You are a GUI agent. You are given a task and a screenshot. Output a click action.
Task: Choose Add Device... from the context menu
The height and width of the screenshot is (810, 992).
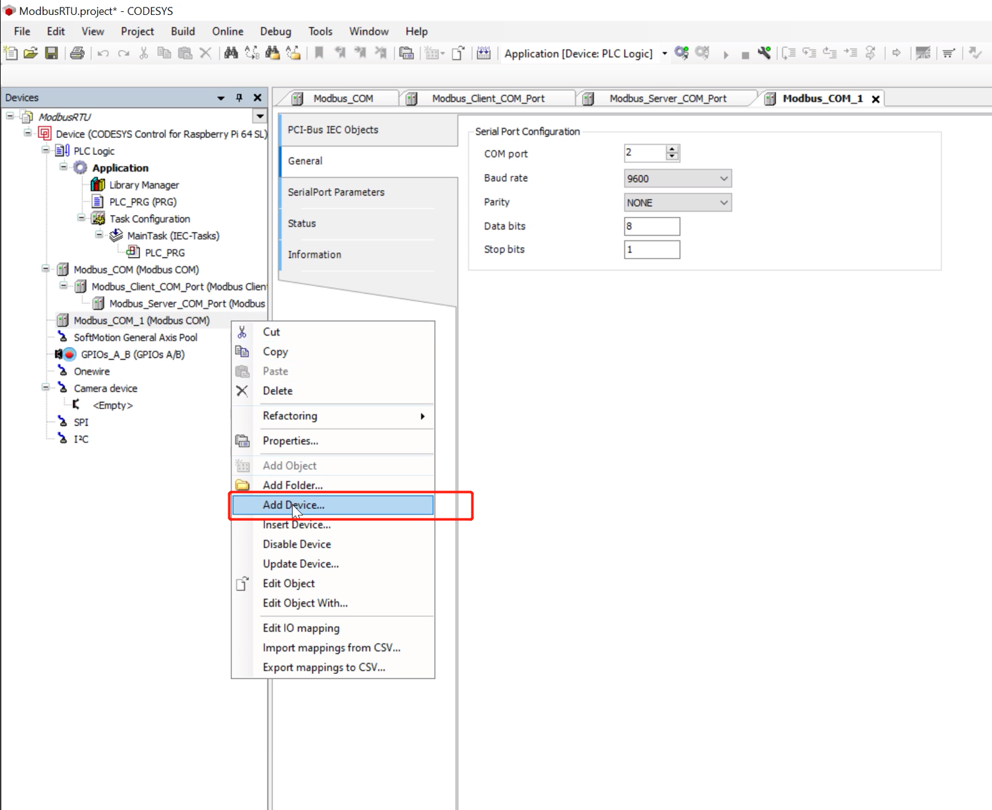333,505
